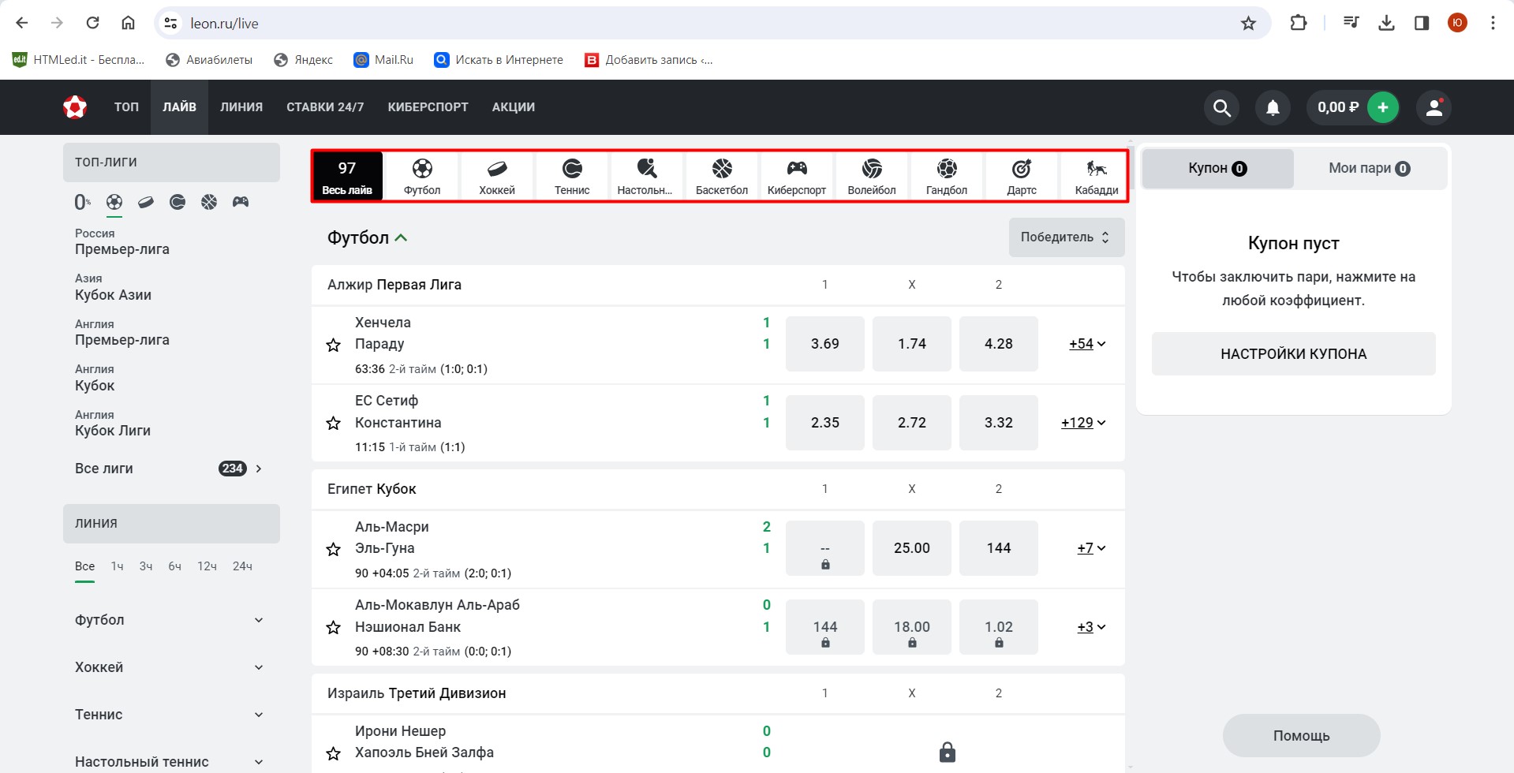
Task: Star the ЕС Сетиф vs Константина match
Action: pos(334,424)
